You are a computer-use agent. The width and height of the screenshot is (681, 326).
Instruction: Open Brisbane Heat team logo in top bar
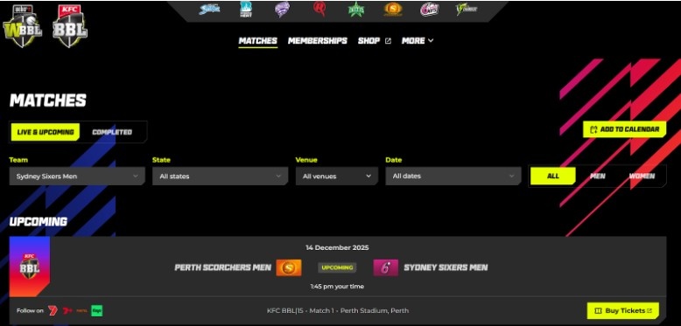tap(246, 9)
